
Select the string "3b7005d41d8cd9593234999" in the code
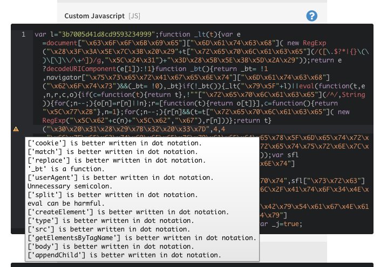(x=107, y=34)
